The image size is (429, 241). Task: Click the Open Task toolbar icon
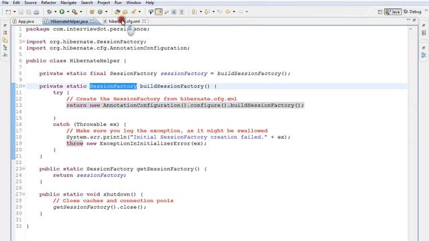pyautogui.click(x=125, y=12)
